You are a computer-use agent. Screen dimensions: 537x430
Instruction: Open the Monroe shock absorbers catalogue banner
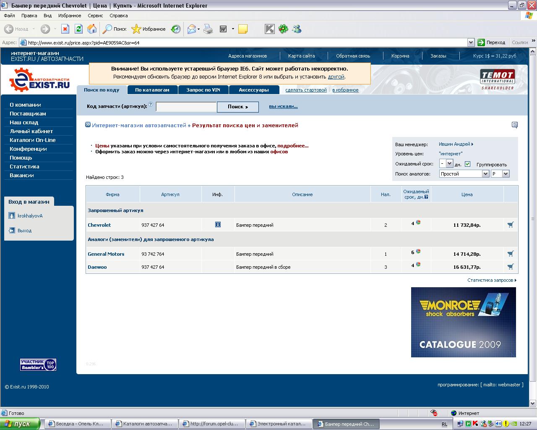coord(464,322)
